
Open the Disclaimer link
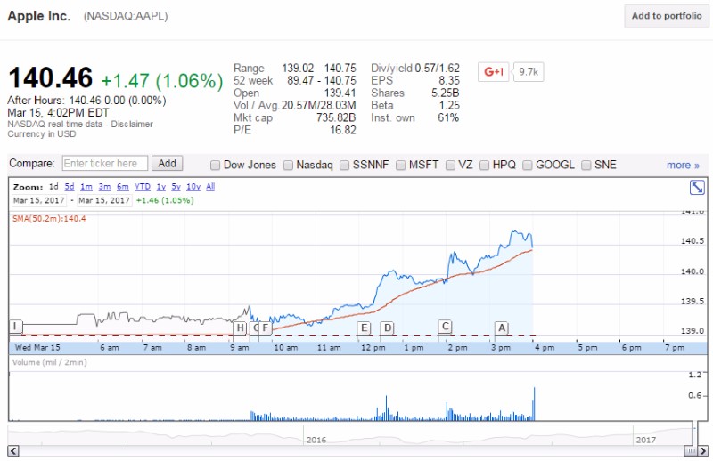click(x=132, y=124)
